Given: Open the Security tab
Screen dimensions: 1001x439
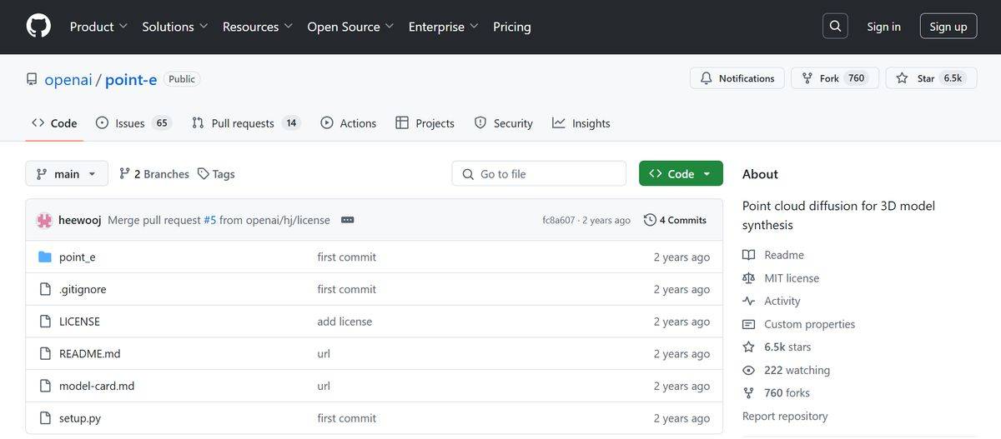Looking at the screenshot, I should pos(503,123).
